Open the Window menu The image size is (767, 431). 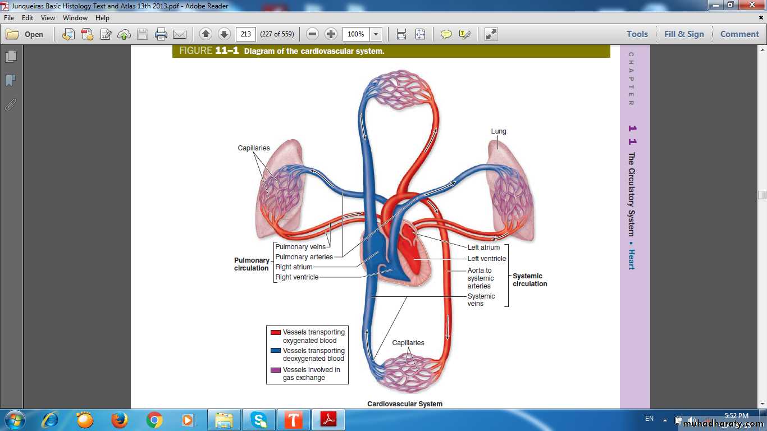pos(75,18)
